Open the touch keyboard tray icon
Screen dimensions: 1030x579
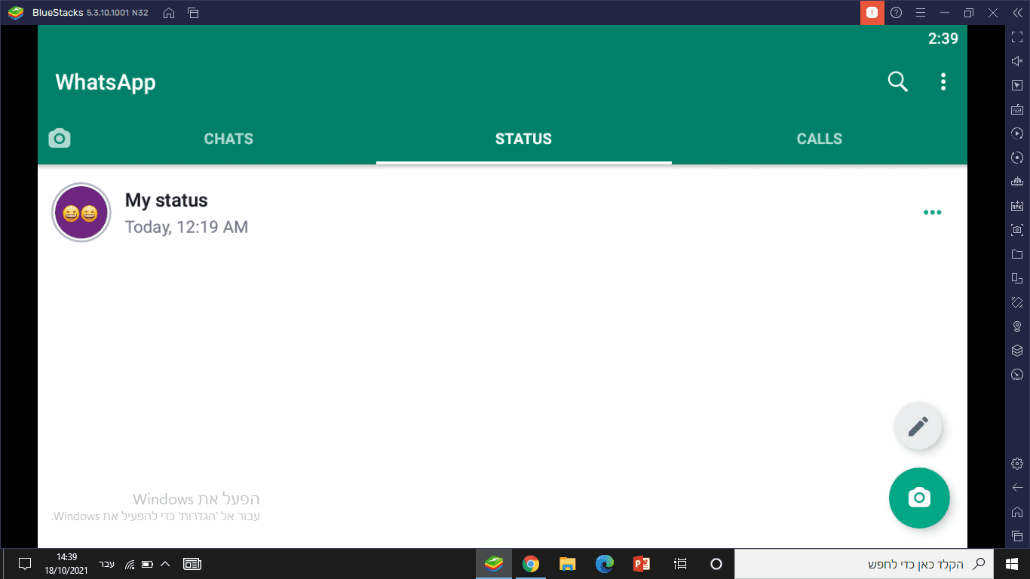[x=192, y=564]
